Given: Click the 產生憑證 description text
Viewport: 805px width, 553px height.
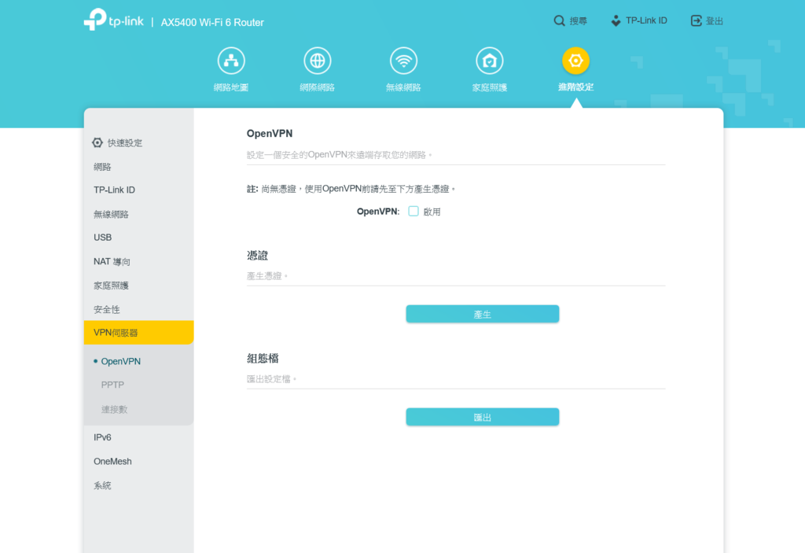Looking at the screenshot, I should click(267, 276).
